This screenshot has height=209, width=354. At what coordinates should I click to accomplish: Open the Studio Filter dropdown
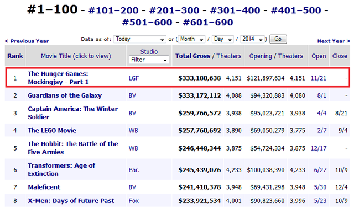(x=149, y=60)
